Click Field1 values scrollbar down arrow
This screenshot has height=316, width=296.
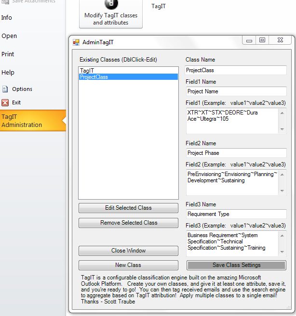pyautogui.click(x=283, y=129)
